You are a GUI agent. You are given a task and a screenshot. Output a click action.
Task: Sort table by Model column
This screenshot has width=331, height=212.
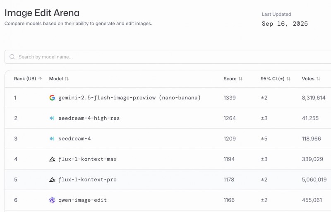(59, 79)
